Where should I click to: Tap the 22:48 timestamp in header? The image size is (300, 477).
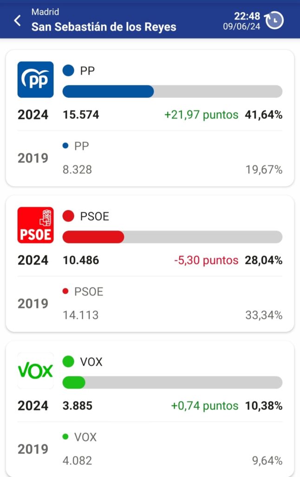[247, 16]
